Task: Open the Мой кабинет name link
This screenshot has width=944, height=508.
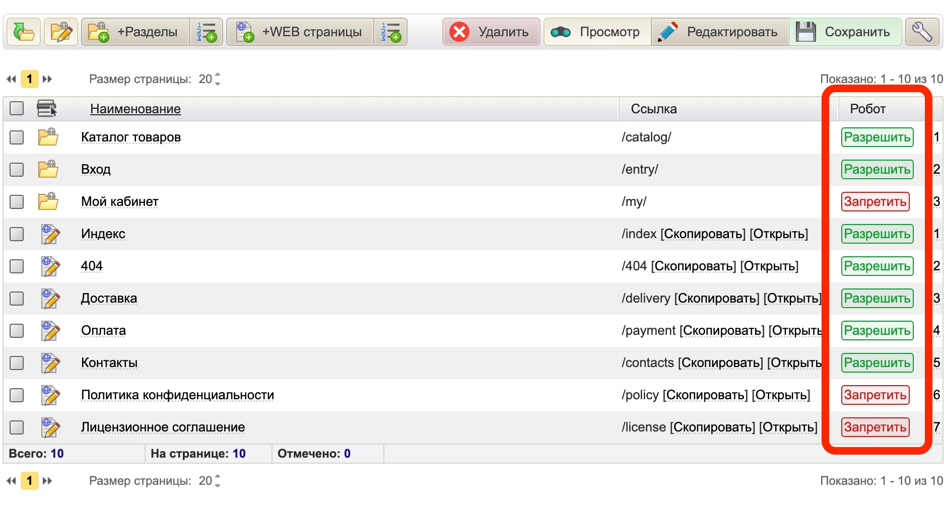Action: click(120, 202)
